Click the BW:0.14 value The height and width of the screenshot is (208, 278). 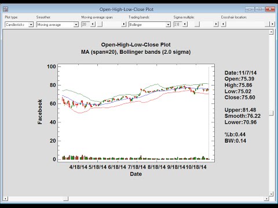(235, 140)
